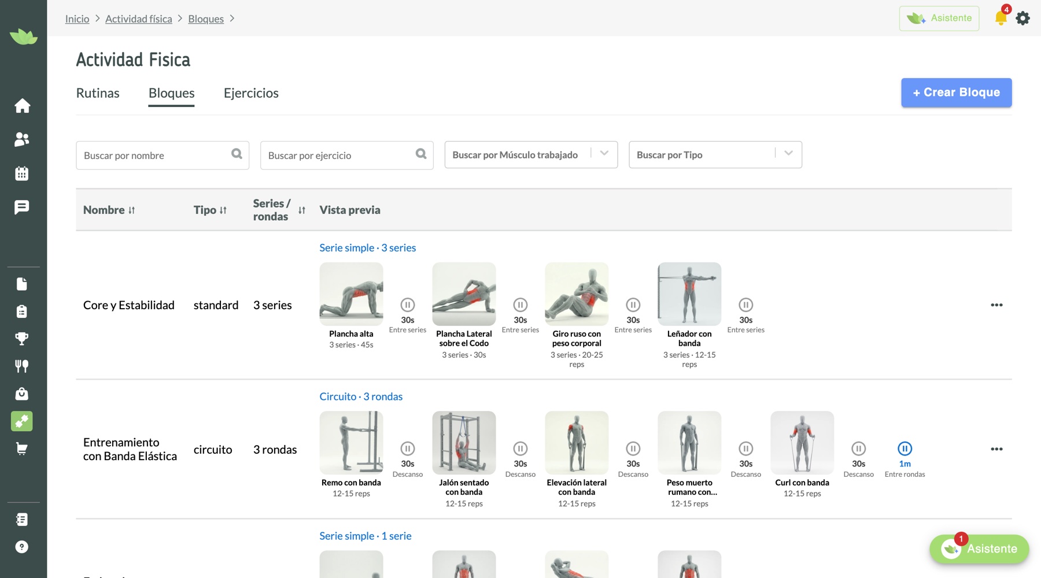Click the green leaf logo in sidebar
This screenshot has width=1041, height=578.
24,37
